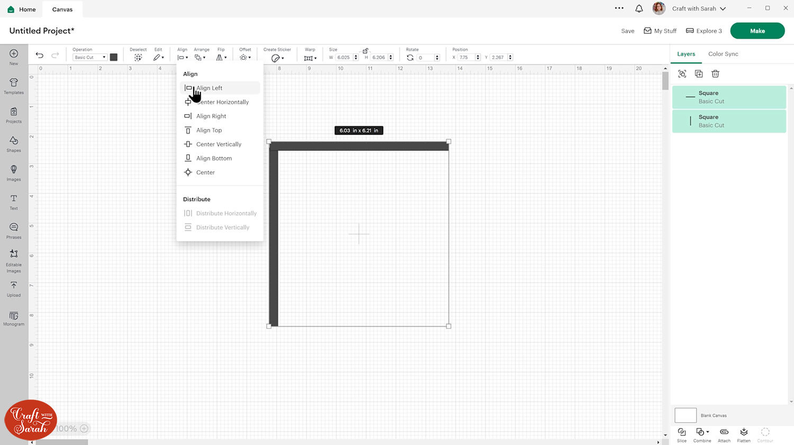Open the Phrases panel
Screen dimensions: 794x445
click(x=14, y=231)
